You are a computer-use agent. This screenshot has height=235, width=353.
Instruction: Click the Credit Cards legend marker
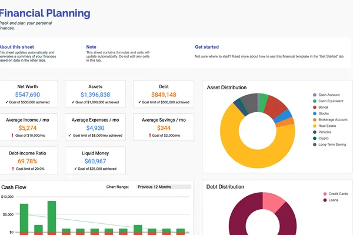324,194
